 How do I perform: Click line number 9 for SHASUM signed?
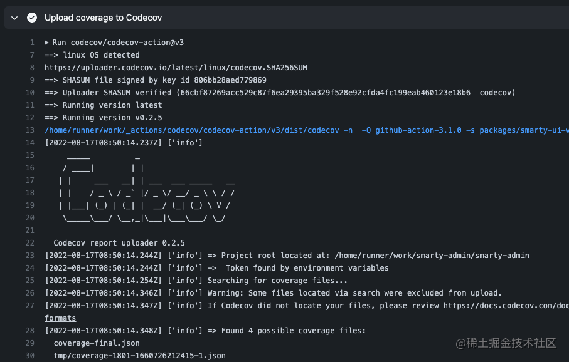31,80
